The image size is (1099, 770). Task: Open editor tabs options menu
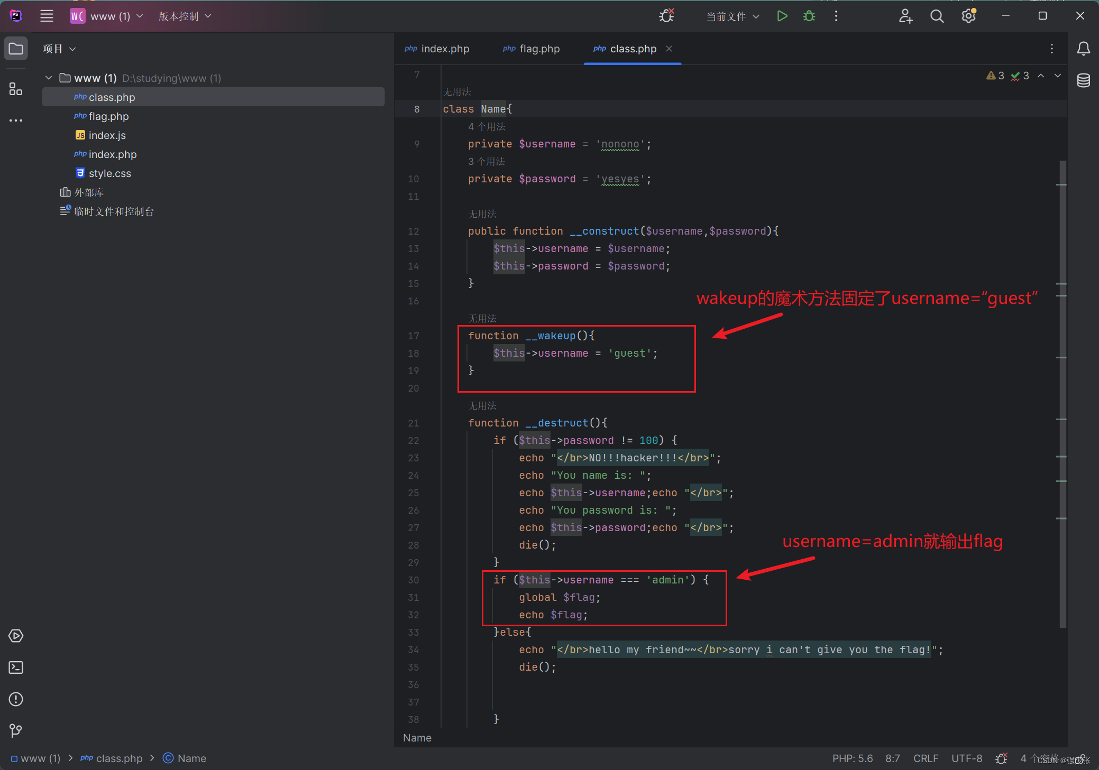(1052, 49)
